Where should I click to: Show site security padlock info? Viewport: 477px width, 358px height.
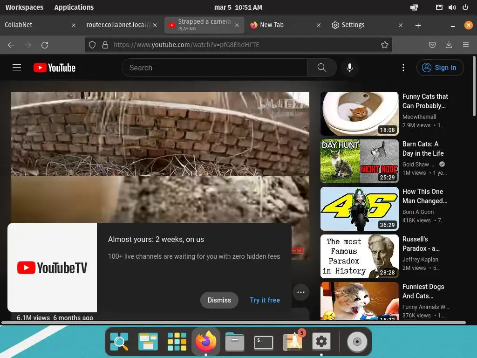(105, 45)
